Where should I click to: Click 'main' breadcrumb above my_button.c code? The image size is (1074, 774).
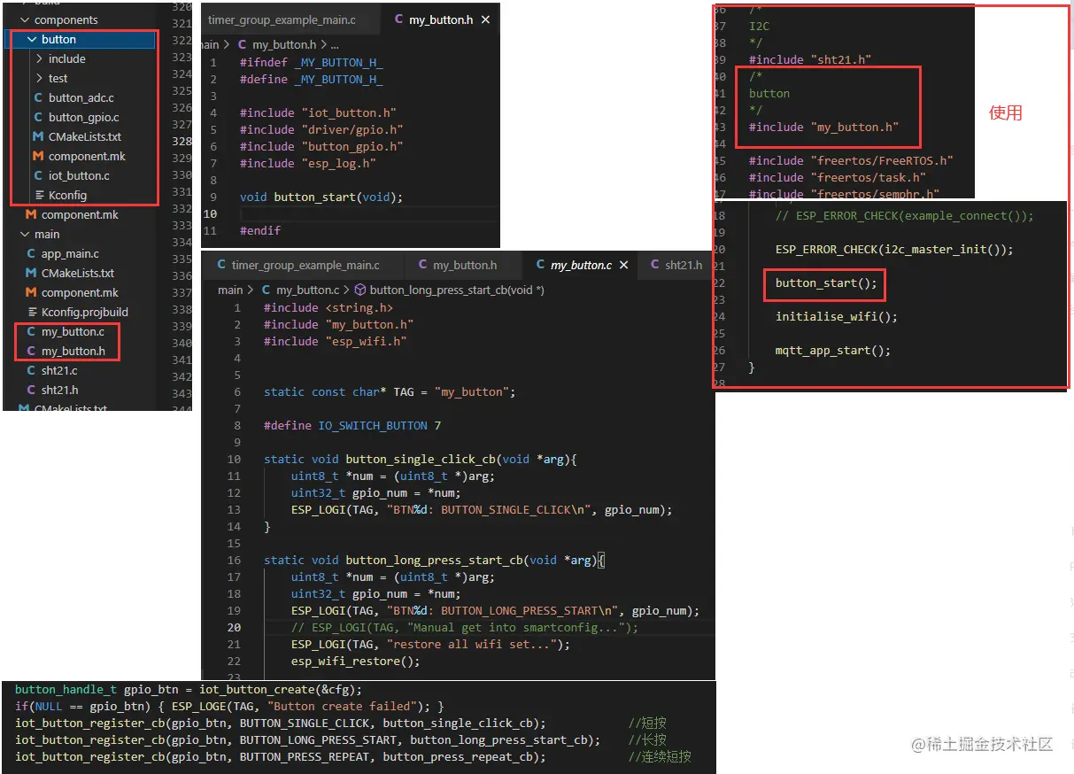tap(230, 290)
